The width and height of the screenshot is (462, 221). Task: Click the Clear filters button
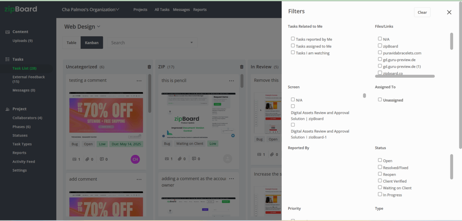(x=422, y=12)
